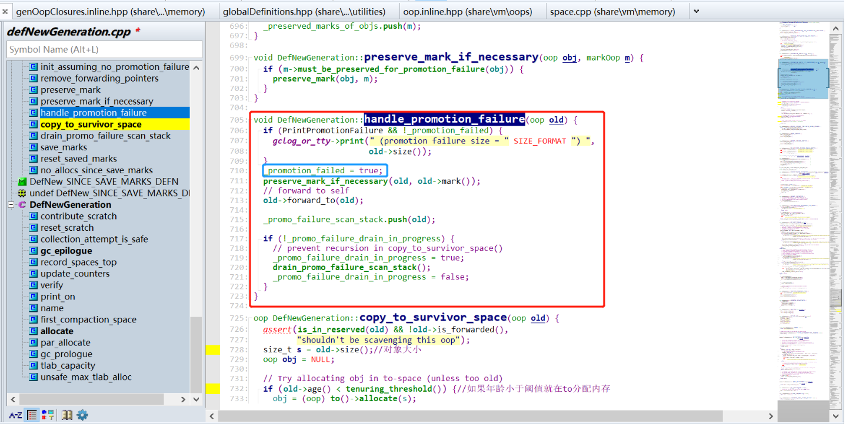Sort symbols alphabetically with A-Z icon

click(x=15, y=415)
